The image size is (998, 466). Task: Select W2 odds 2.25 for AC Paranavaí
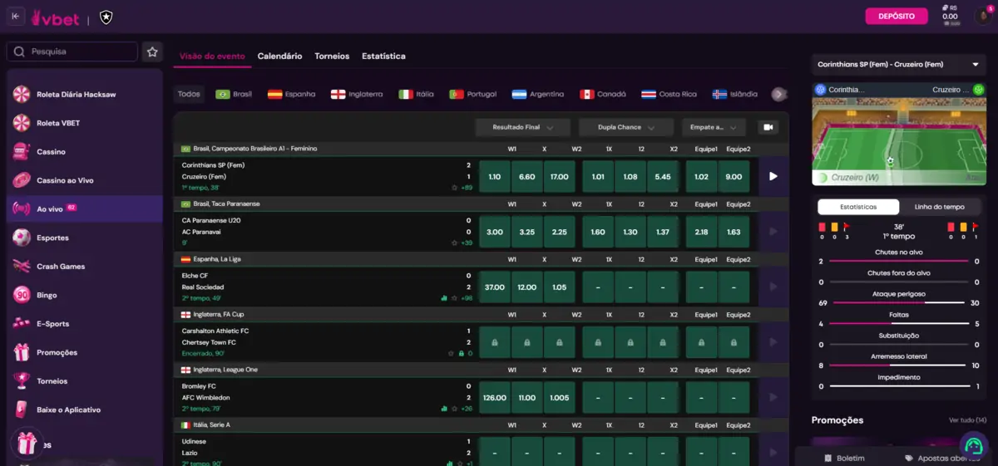(x=559, y=232)
